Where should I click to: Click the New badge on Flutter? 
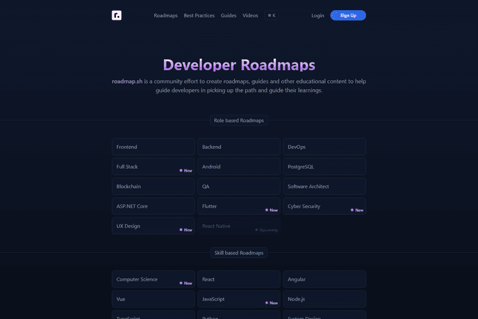click(x=272, y=211)
